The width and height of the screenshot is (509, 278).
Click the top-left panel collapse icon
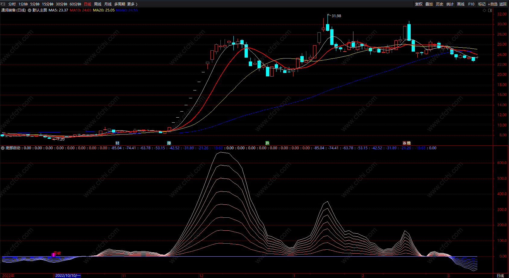tap(3, 4)
